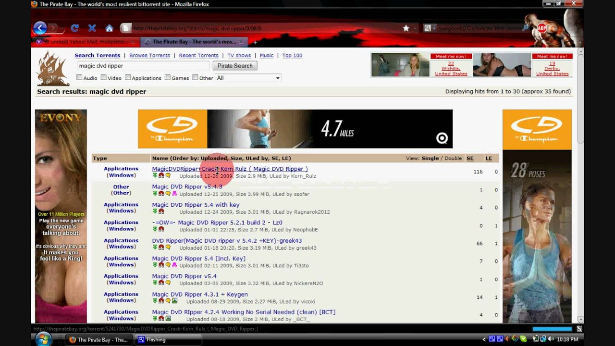Image resolution: width=615 pixels, height=346 pixels.
Task: Stop loading with the X icon
Action: point(92,28)
